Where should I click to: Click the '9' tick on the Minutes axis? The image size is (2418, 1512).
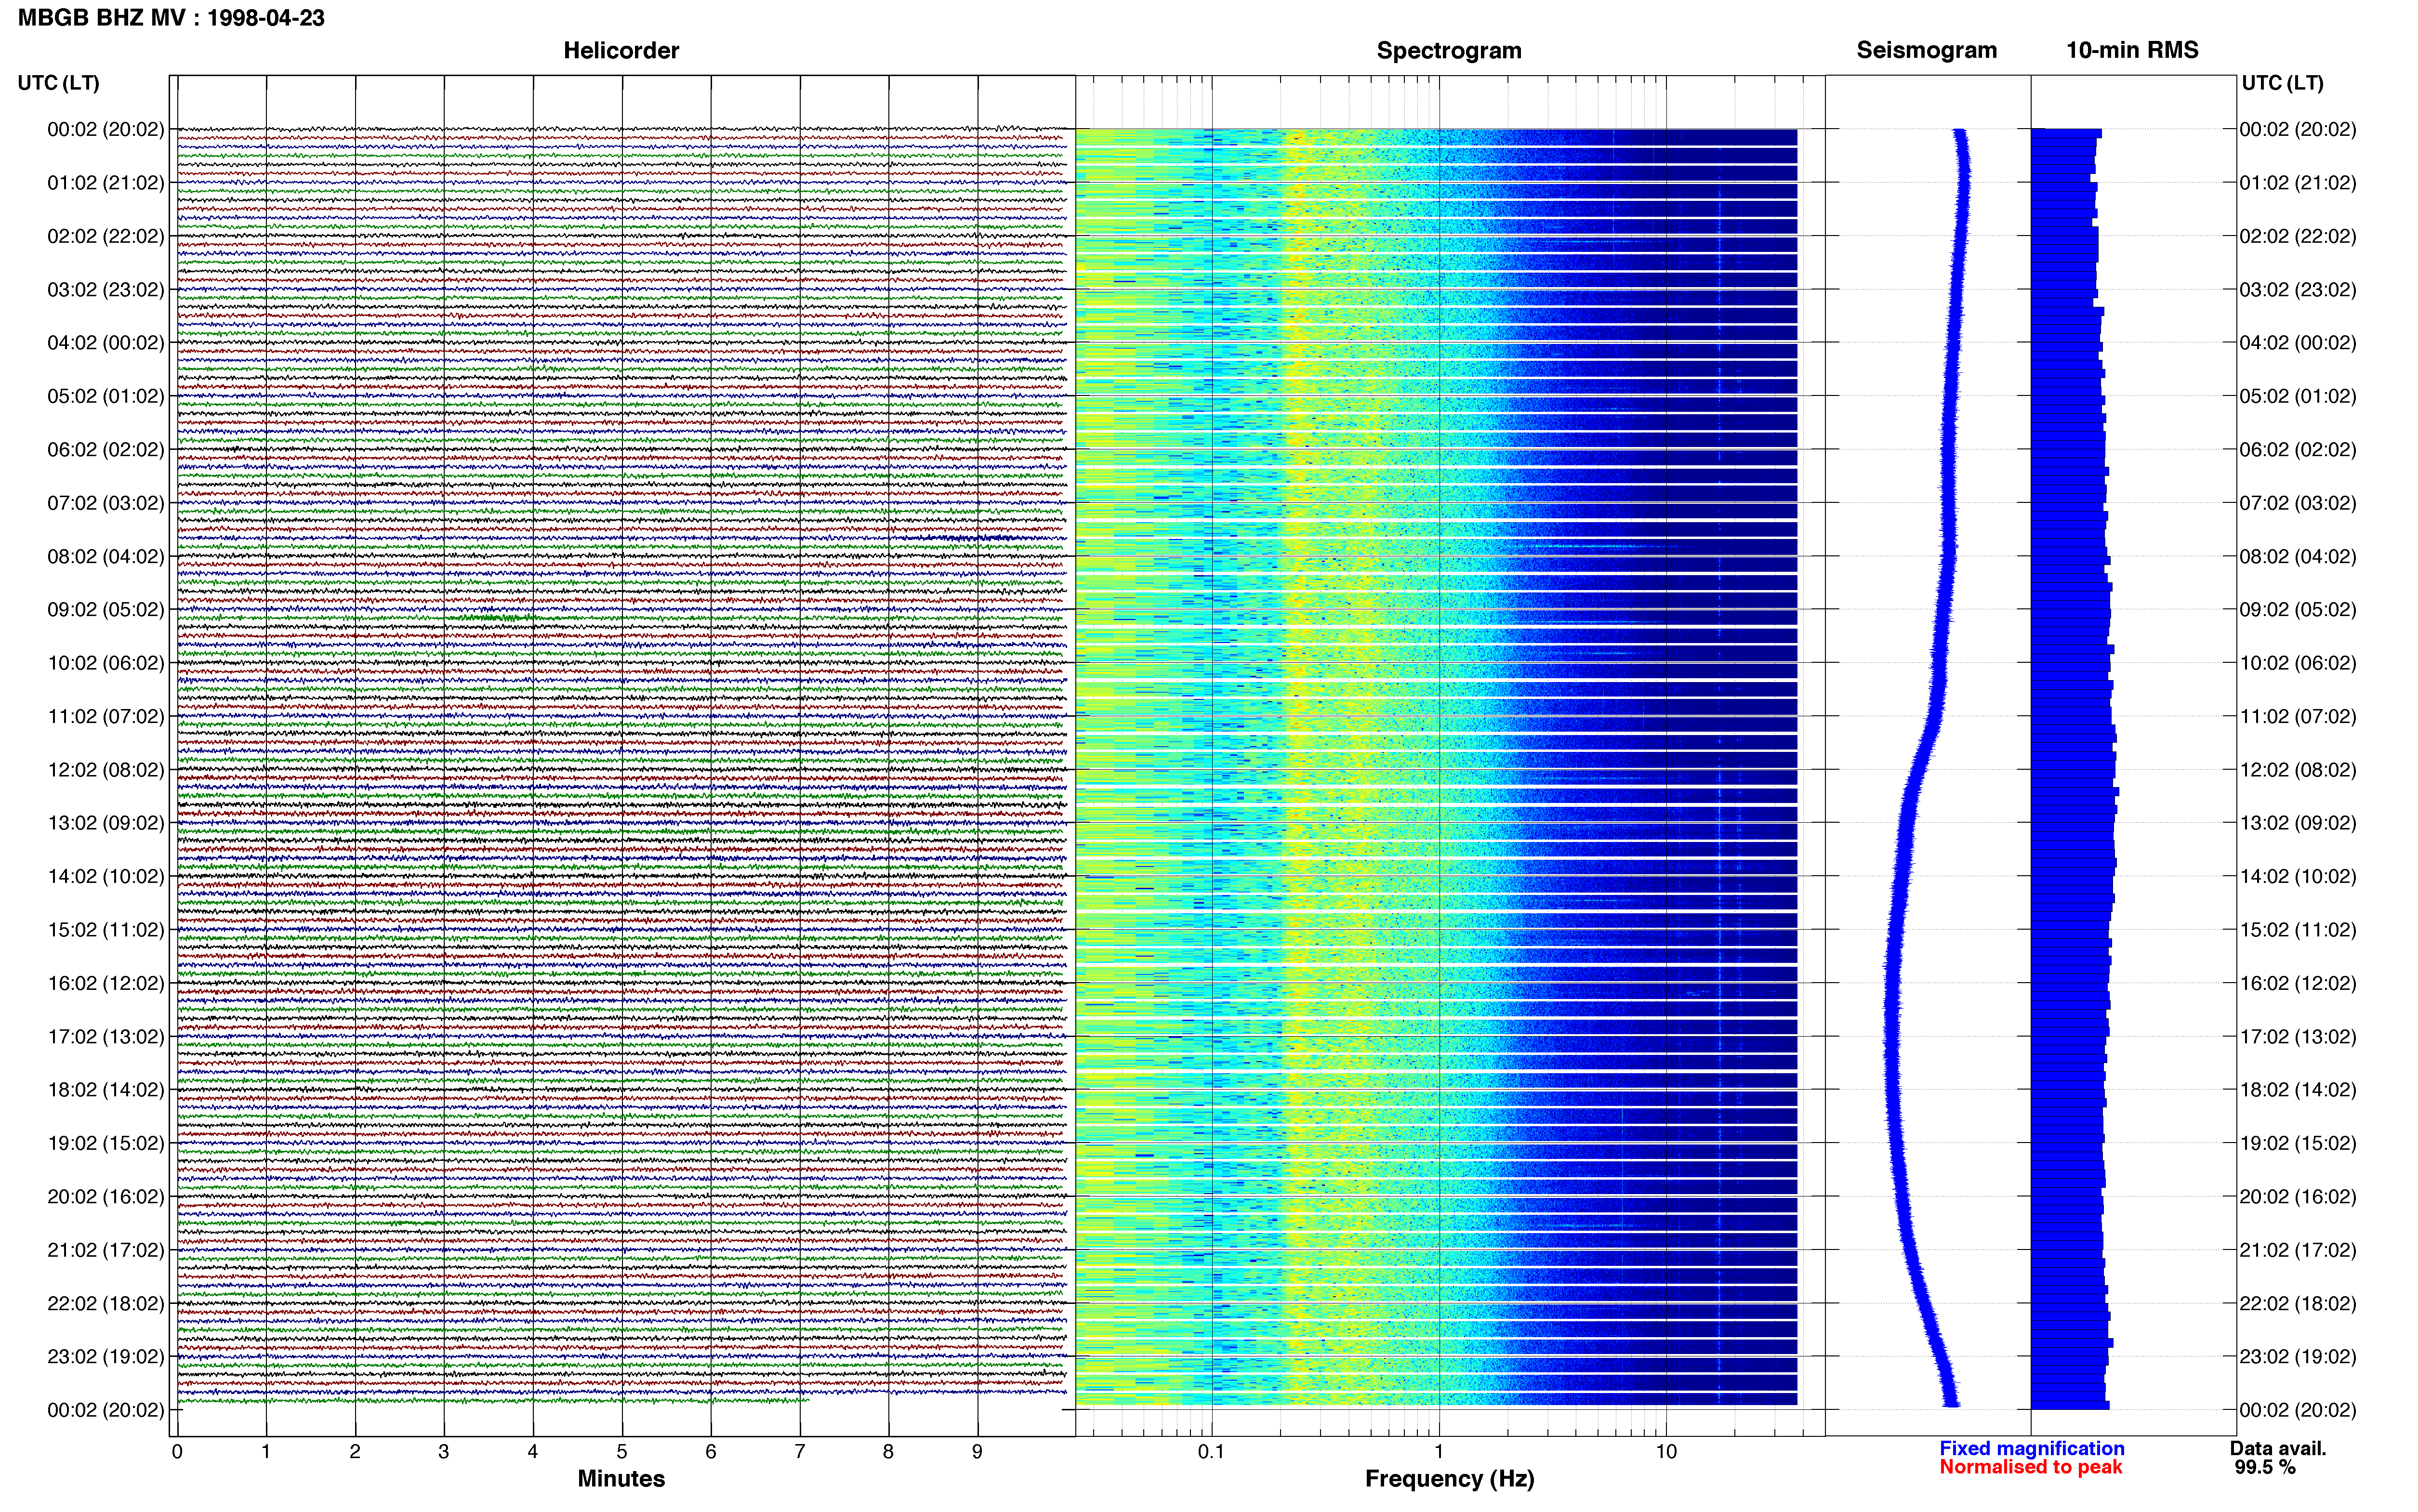pos(977,1452)
